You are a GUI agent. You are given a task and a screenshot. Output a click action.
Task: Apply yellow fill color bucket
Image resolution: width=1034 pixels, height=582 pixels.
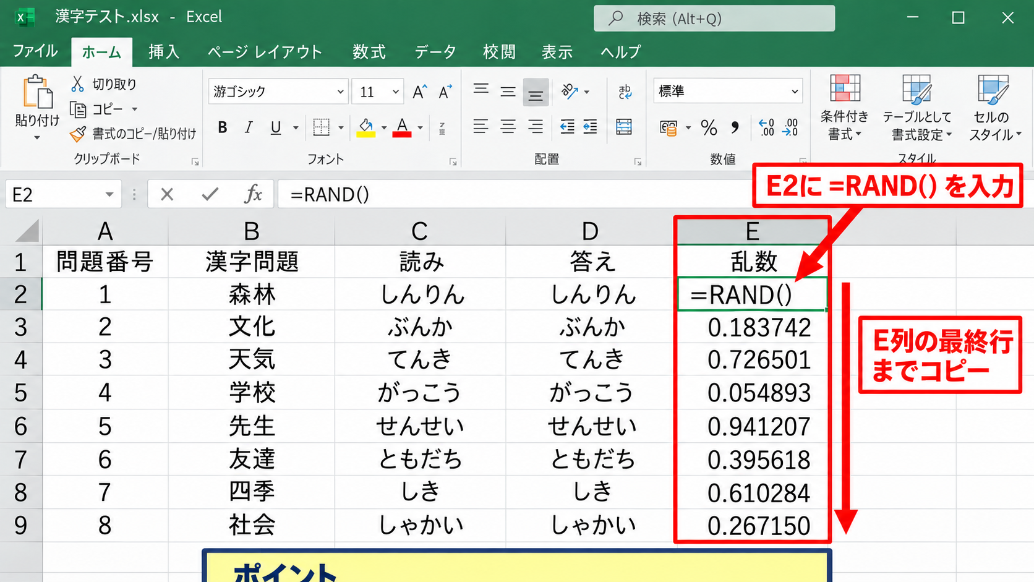pyautogui.click(x=366, y=127)
